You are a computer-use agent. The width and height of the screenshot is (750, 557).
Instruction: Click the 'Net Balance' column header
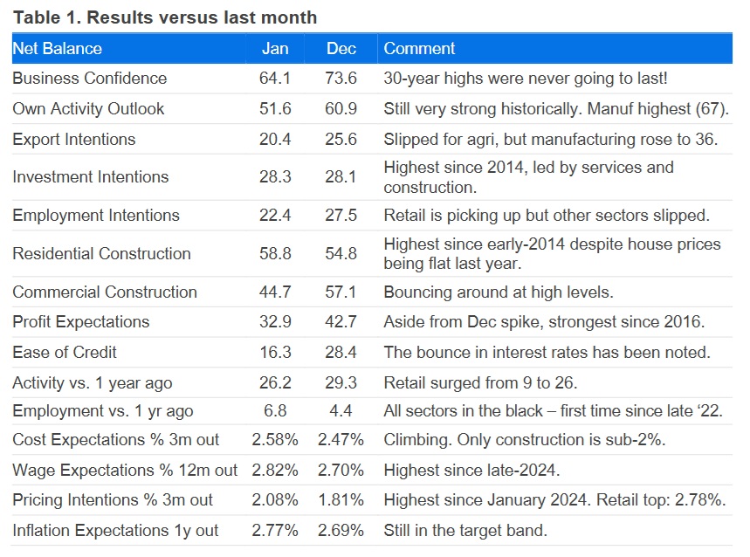click(58, 49)
